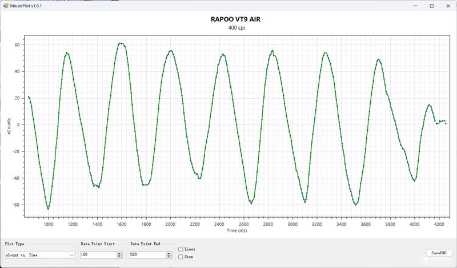Screen dimensions: 457x268
Task: Click the Data Point Start label
Action: (98, 244)
